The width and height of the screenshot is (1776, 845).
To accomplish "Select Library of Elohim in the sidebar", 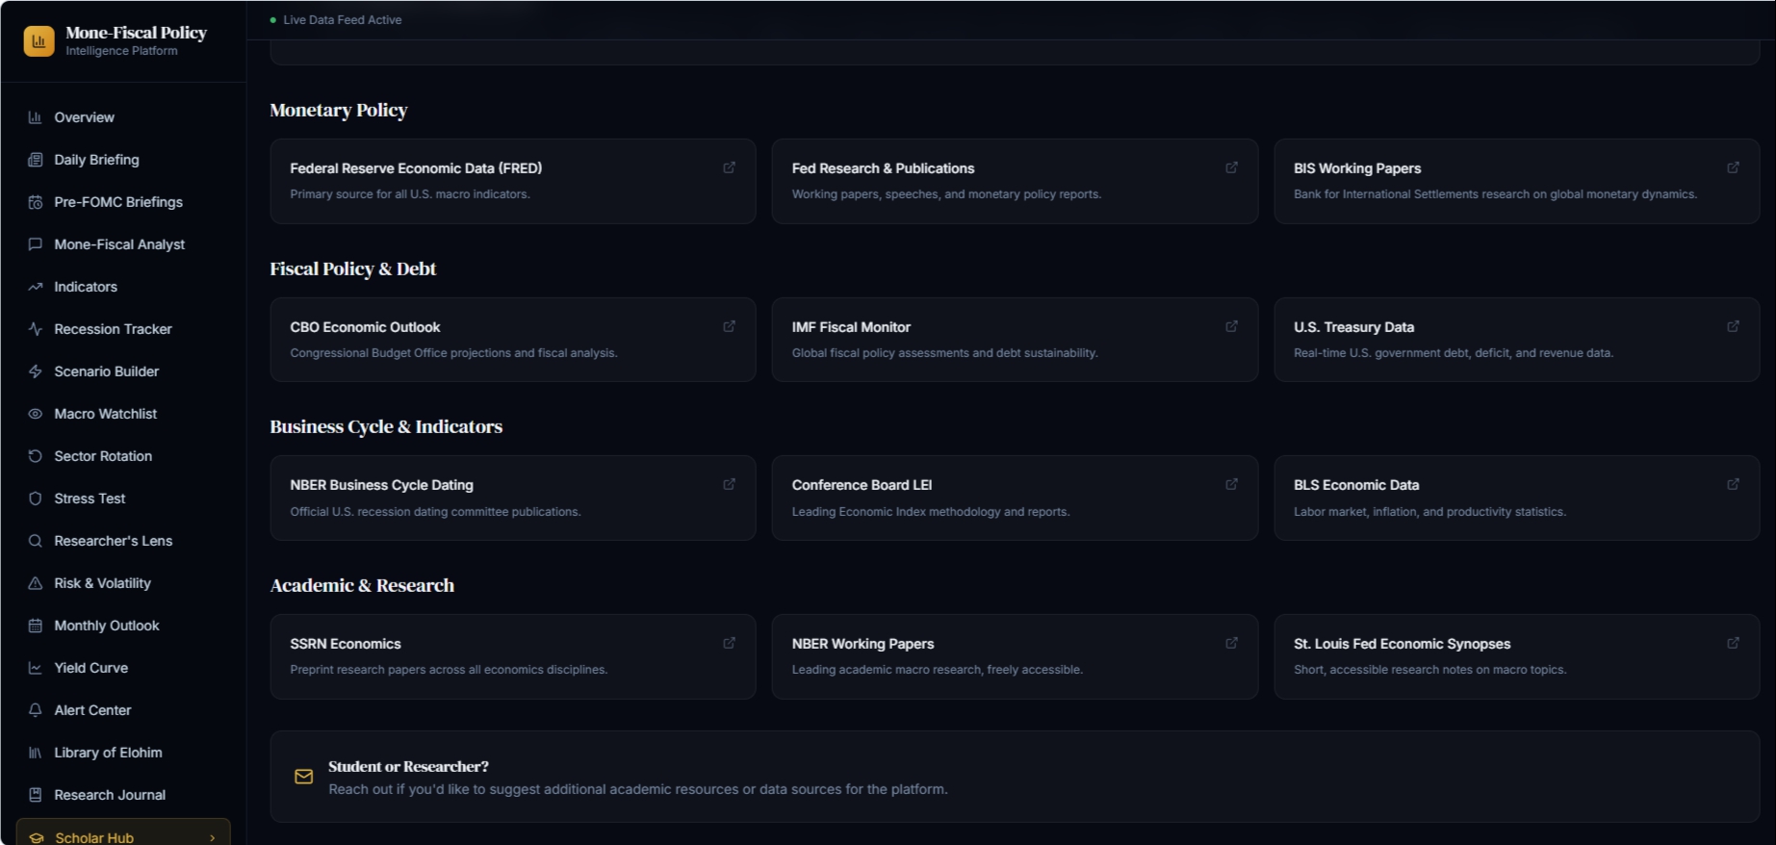I will pyautogui.click(x=123, y=753).
